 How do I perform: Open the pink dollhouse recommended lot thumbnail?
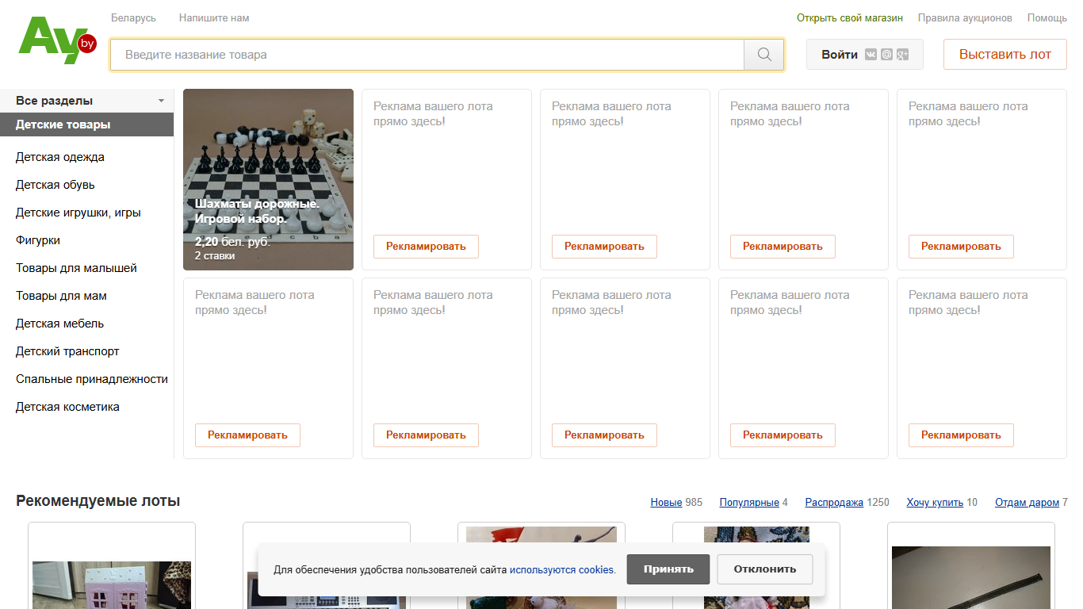pyautogui.click(x=112, y=584)
